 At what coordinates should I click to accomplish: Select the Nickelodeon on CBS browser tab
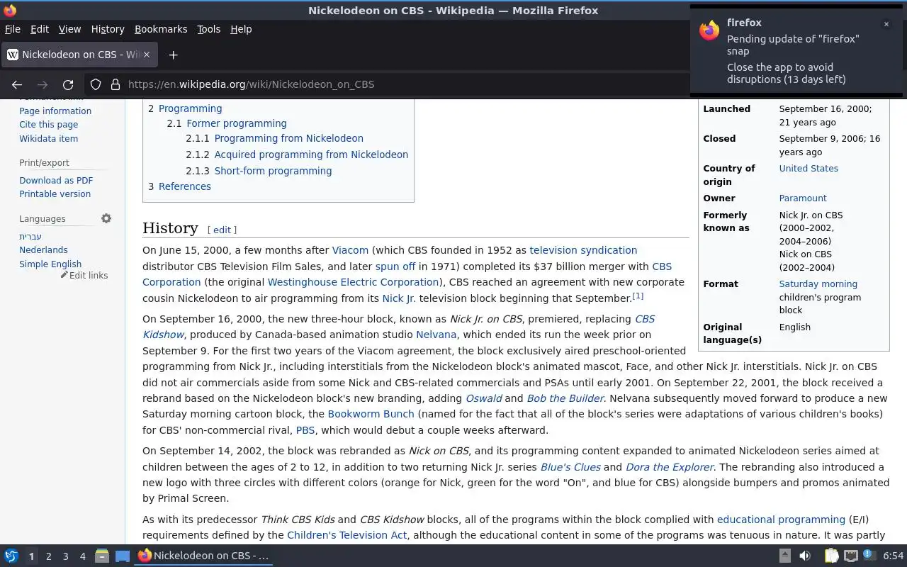(x=78, y=55)
